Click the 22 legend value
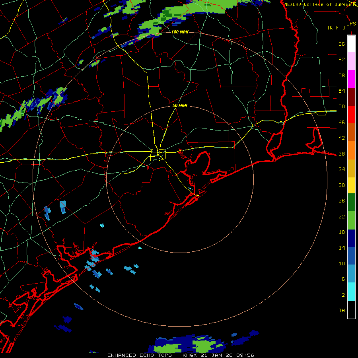 coord(342,216)
